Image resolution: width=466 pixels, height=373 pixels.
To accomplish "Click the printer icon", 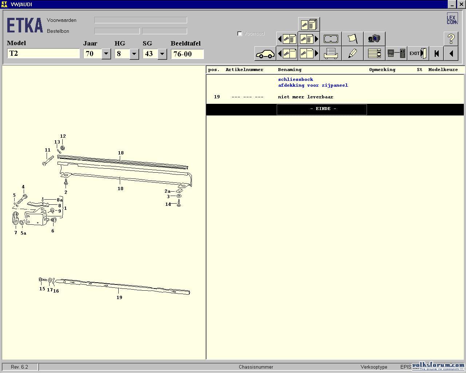I will (331, 54).
